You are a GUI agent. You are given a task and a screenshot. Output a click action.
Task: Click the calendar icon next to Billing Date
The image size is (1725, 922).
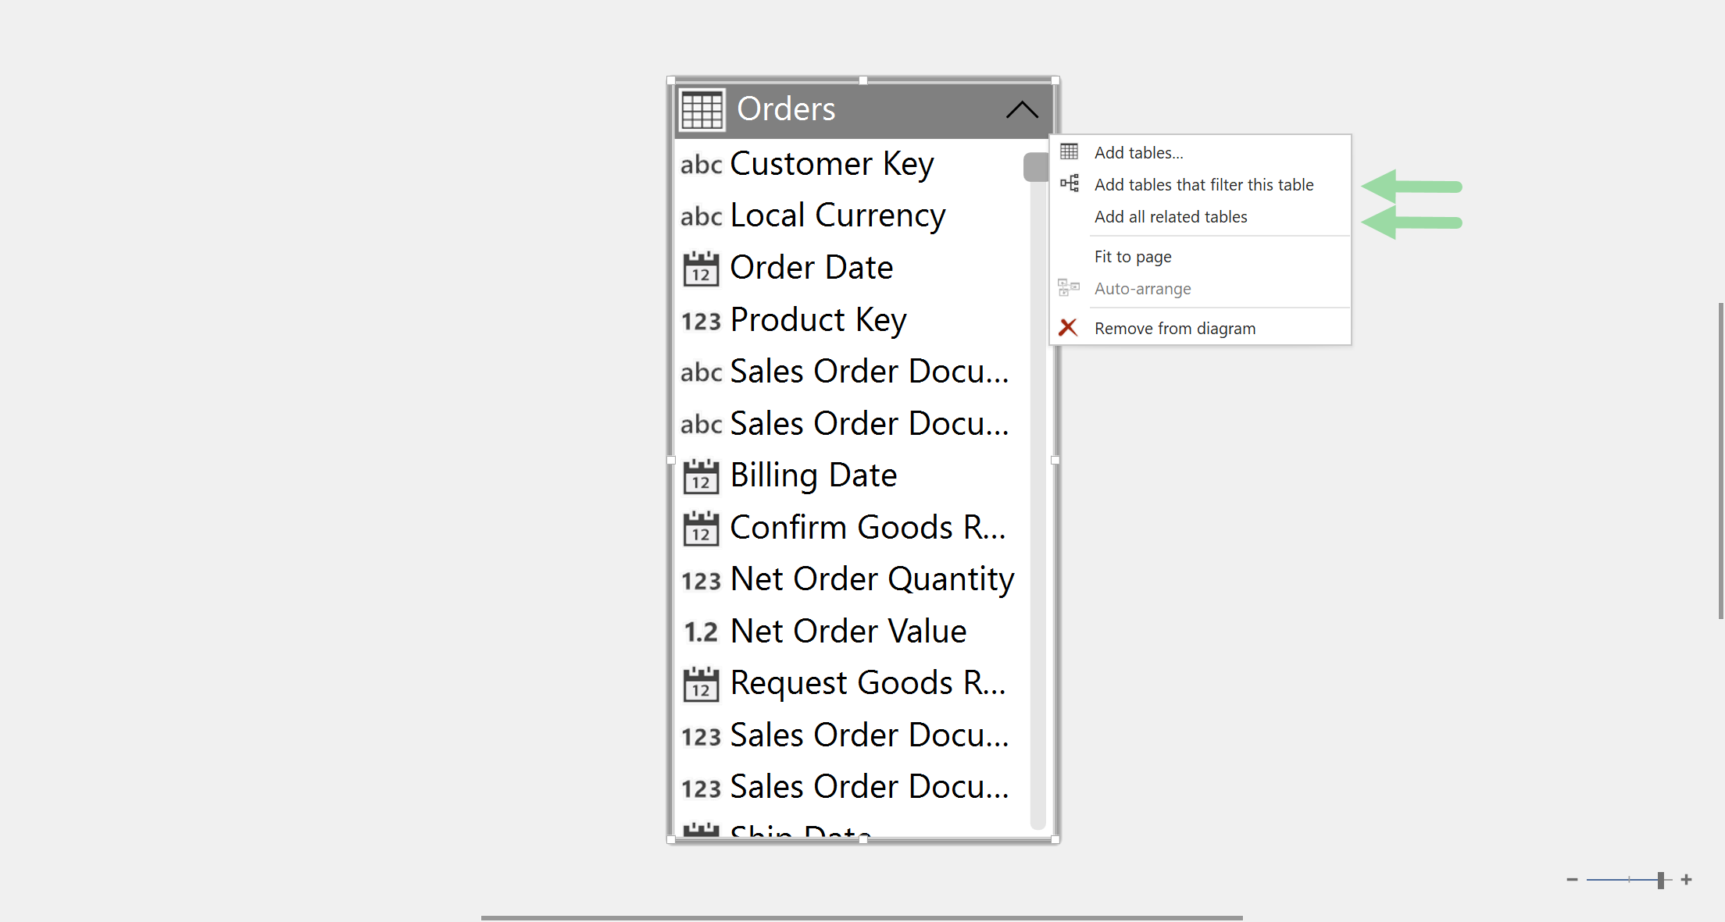pyautogui.click(x=701, y=475)
